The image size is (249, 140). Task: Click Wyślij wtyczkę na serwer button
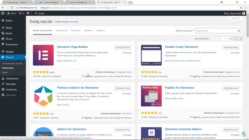67,22
